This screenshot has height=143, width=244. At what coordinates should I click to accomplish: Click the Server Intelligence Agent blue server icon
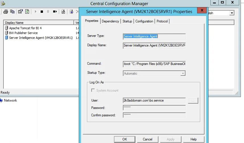click(7, 37)
